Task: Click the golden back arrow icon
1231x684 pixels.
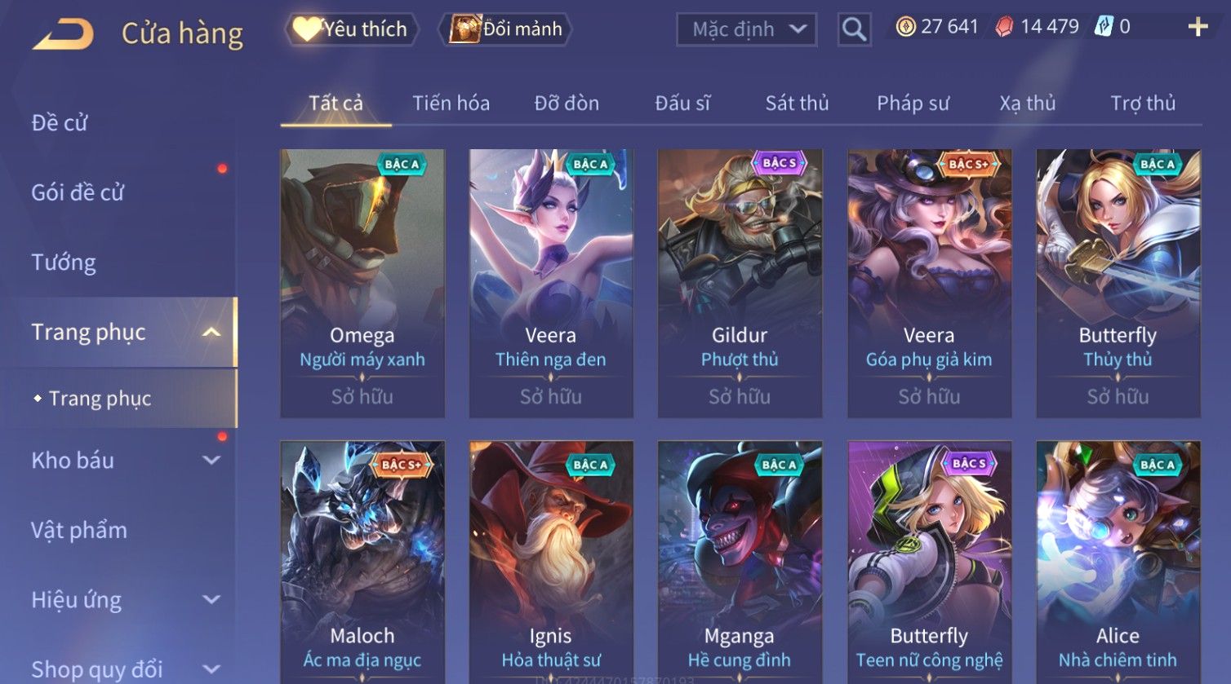Action: pyautogui.click(x=64, y=34)
